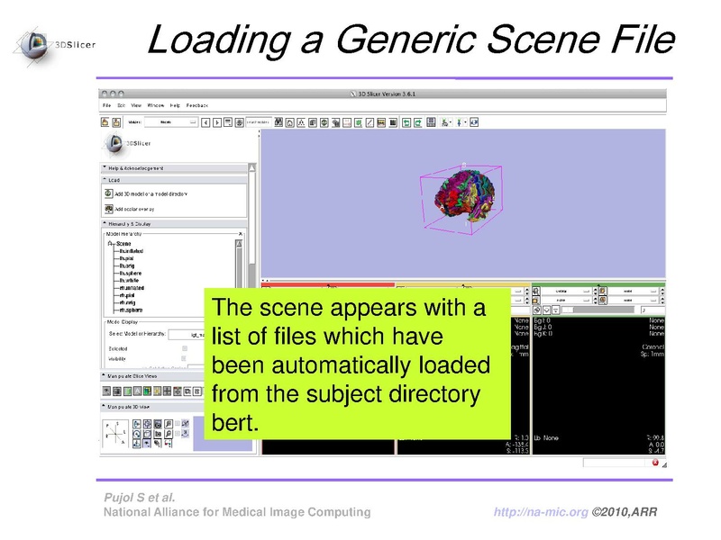Collapse the Scene tree node
Screen dimensions: 721x540
110,243
